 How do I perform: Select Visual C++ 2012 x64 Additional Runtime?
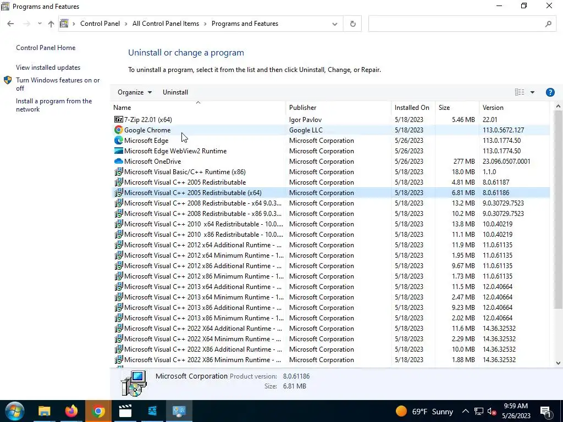pyautogui.click(x=330, y=245)
